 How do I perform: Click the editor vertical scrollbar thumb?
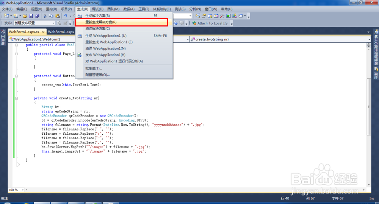pyautogui.click(x=369, y=107)
